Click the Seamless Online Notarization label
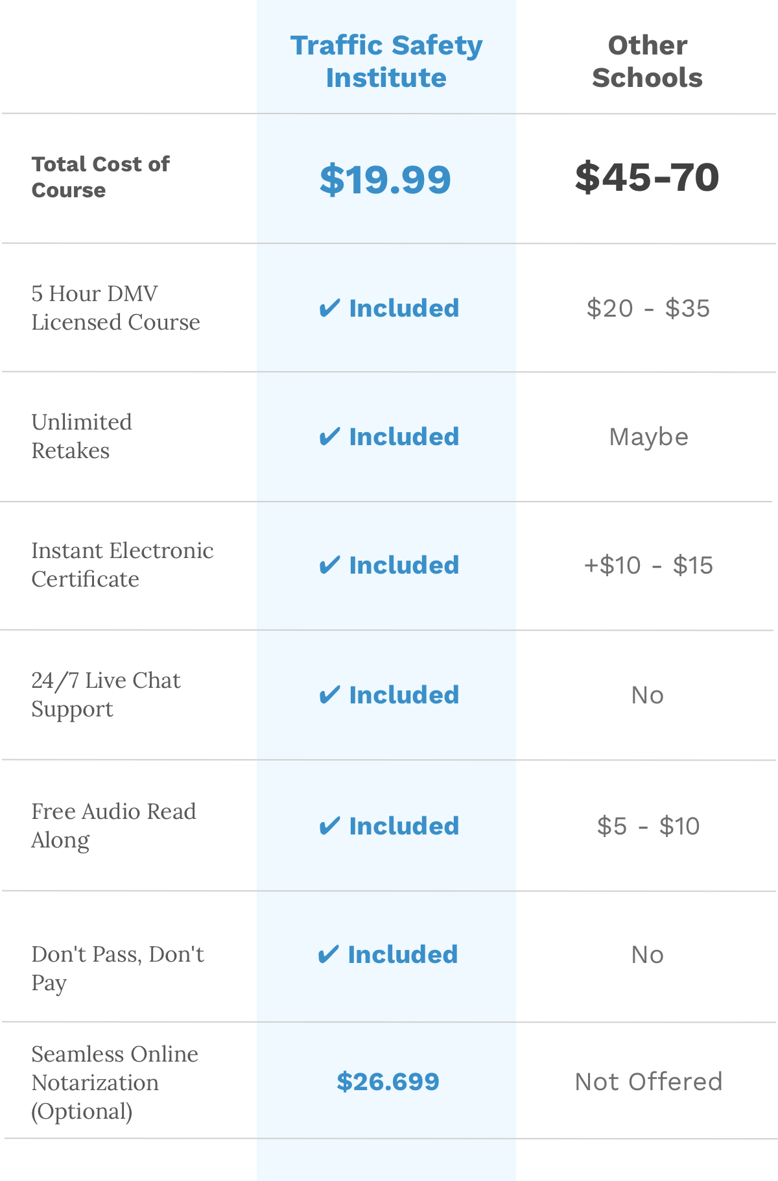Viewport: 778px width, 1181px height. pos(115,1082)
